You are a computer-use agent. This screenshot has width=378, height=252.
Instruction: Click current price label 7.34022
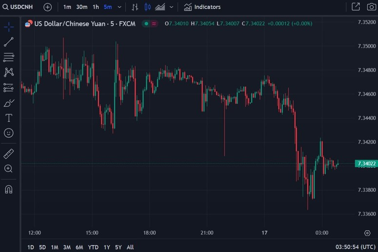[x=366, y=164]
